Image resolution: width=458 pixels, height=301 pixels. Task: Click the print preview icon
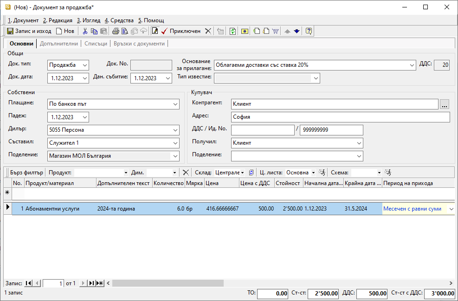click(124, 31)
